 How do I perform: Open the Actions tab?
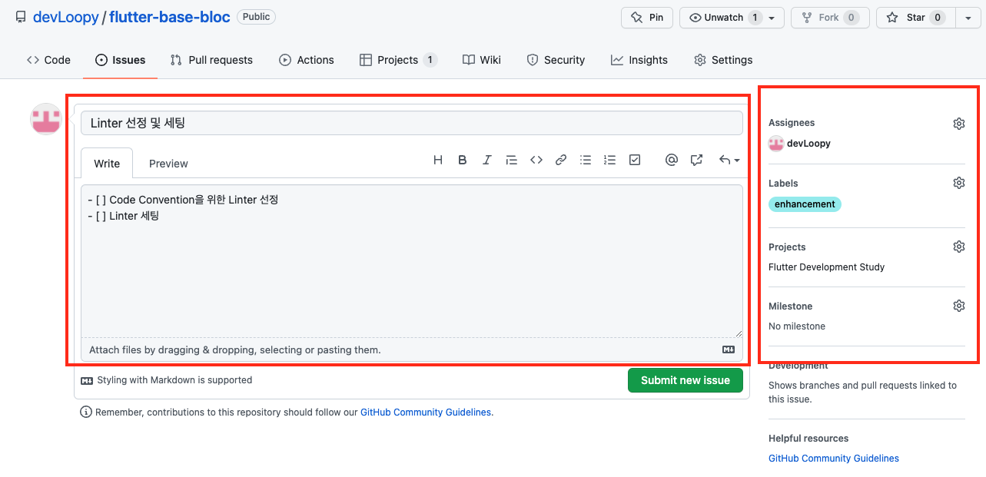coord(307,60)
